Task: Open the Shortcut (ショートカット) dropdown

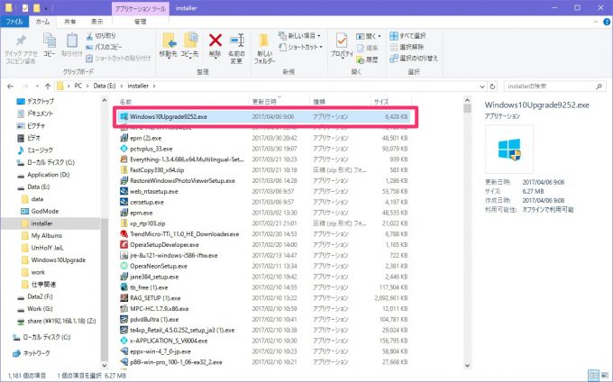Action: pyautogui.click(x=300, y=47)
